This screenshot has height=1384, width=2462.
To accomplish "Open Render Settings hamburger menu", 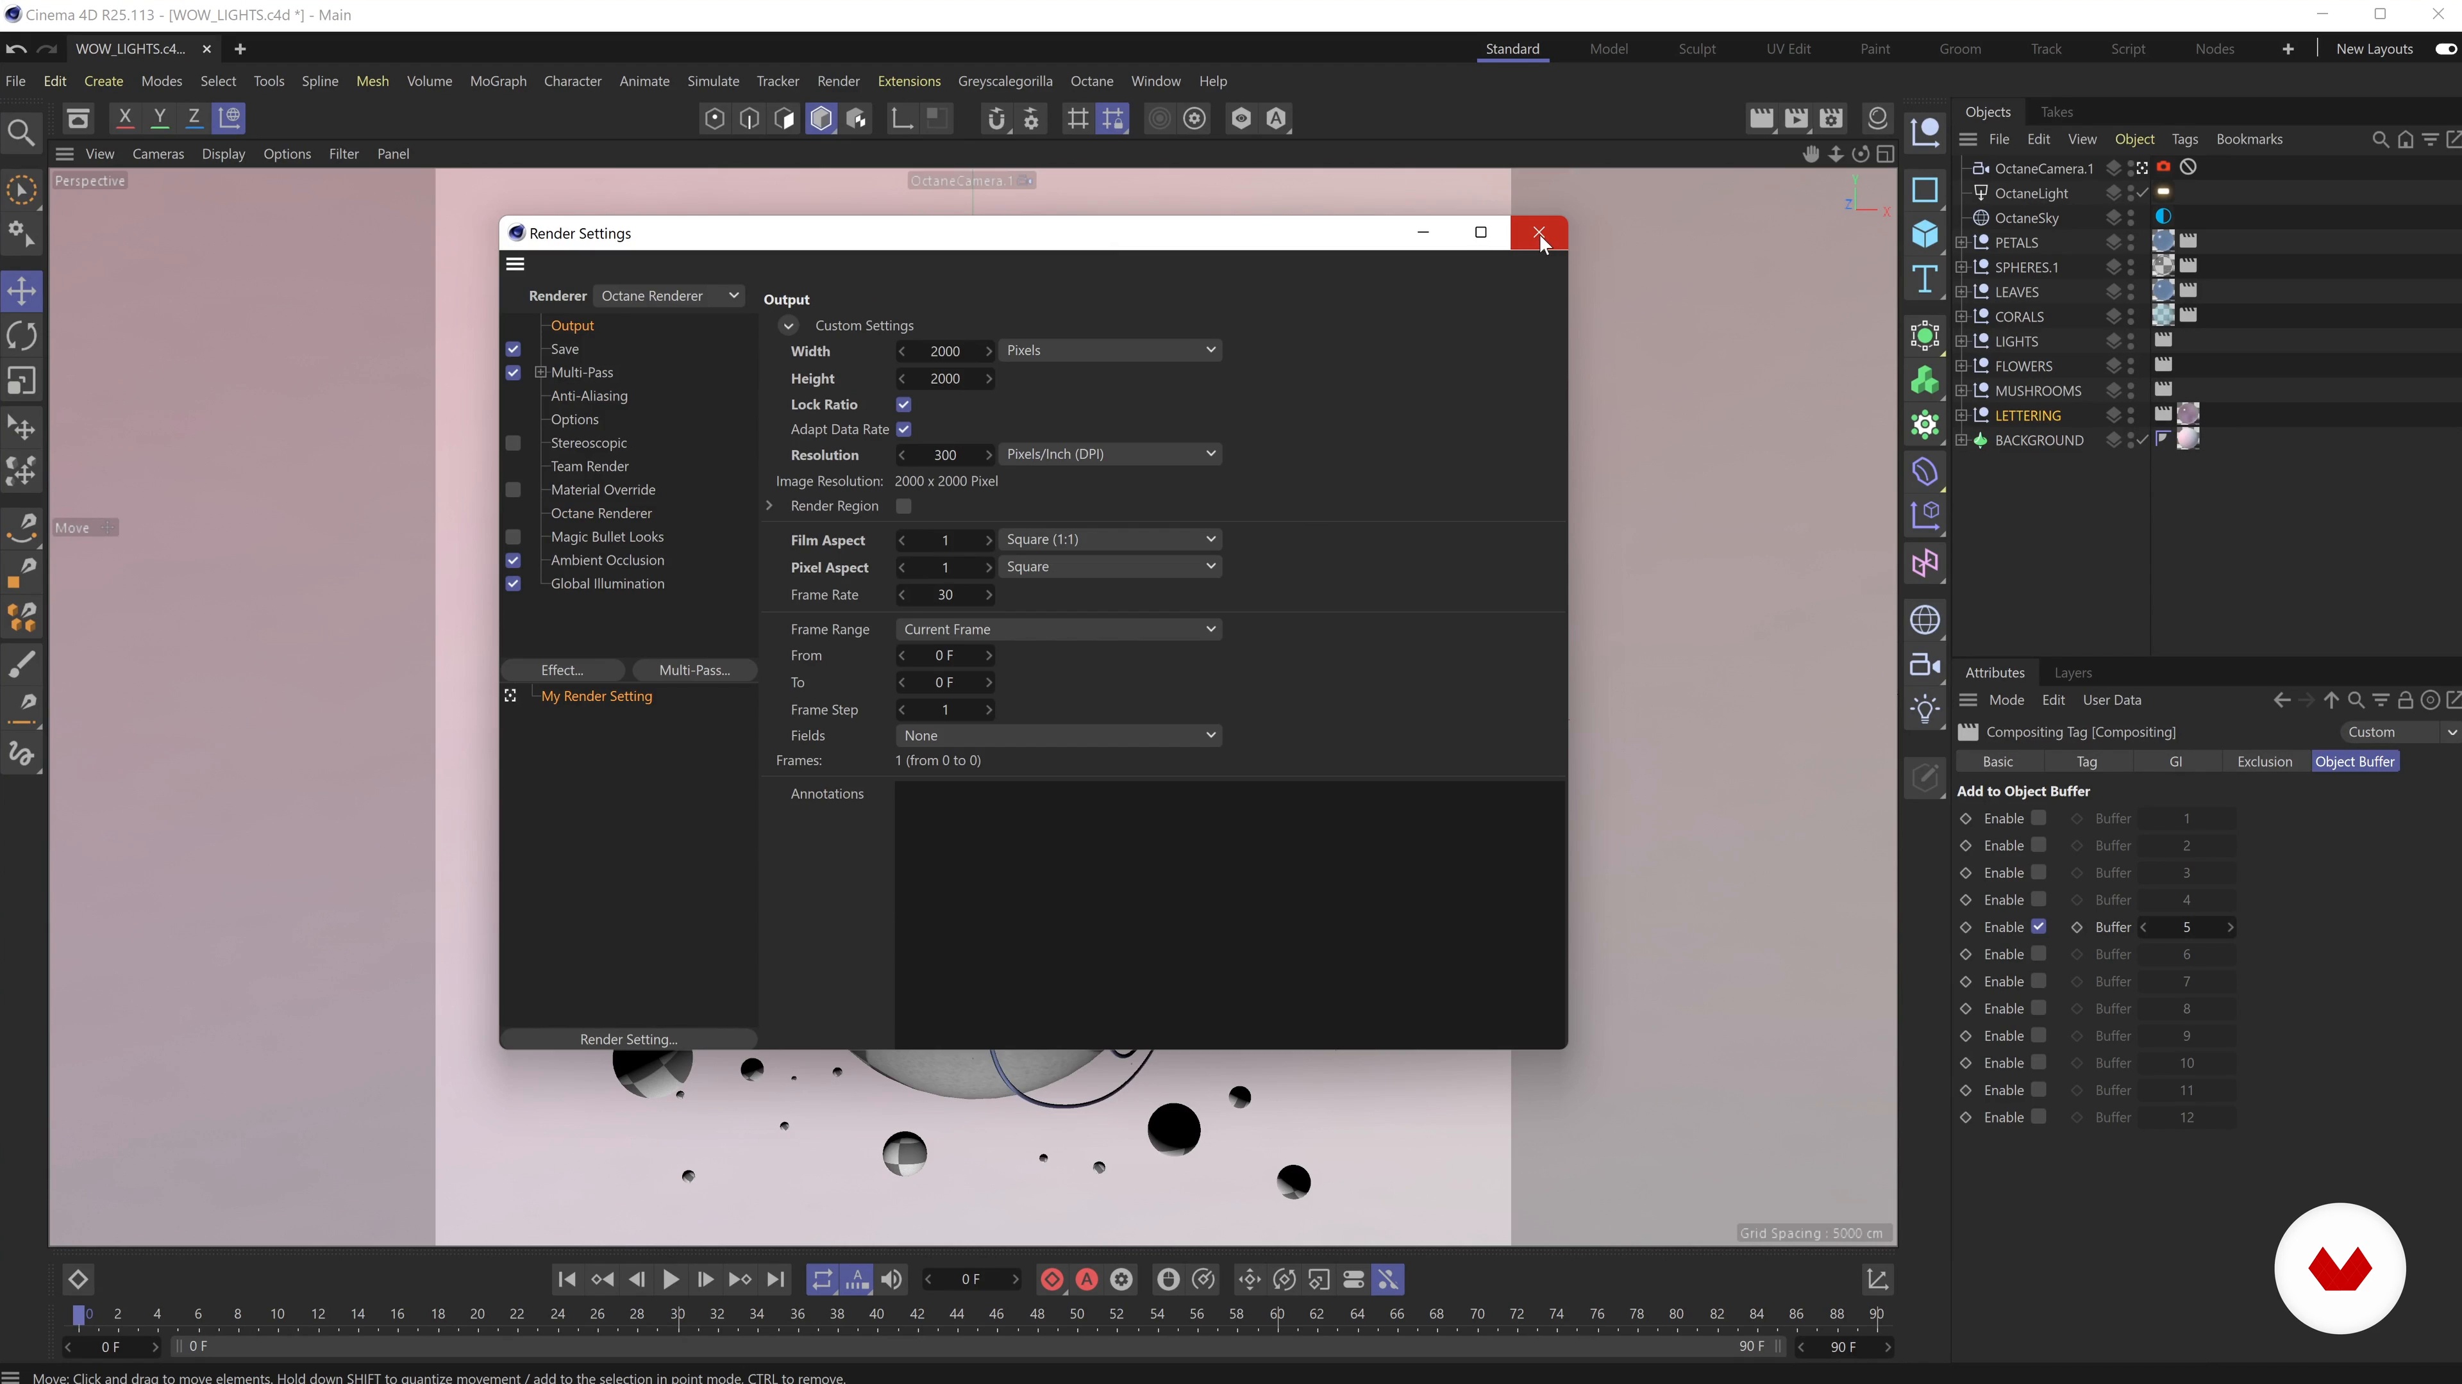I will (515, 265).
